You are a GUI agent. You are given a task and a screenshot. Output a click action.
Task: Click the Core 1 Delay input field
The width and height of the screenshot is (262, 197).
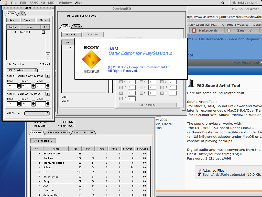coord(26,104)
